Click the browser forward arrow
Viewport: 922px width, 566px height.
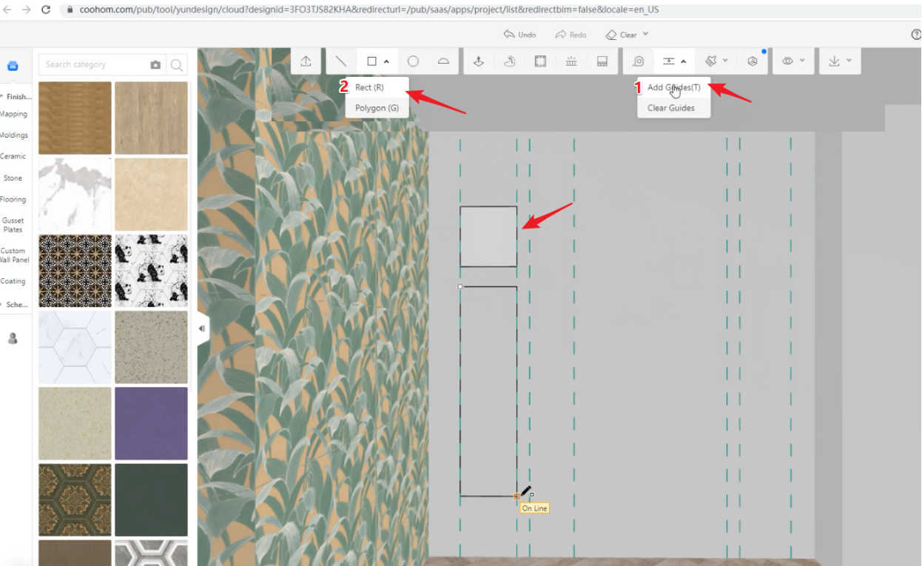pos(27,10)
